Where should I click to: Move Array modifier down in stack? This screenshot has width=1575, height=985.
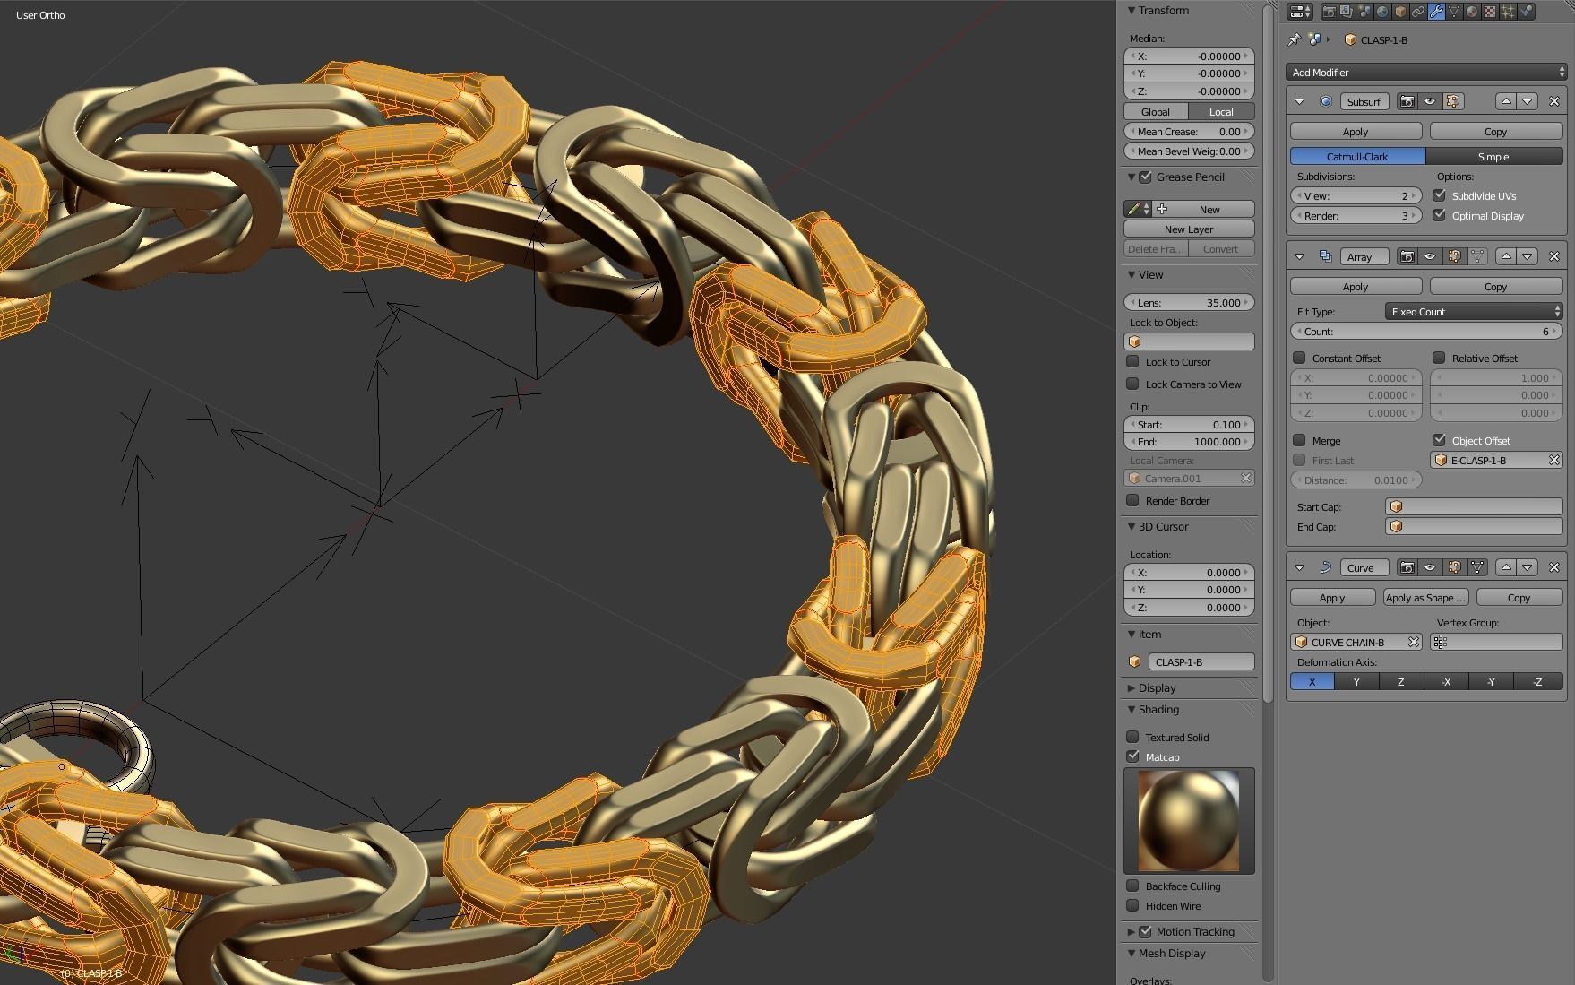(x=1528, y=256)
